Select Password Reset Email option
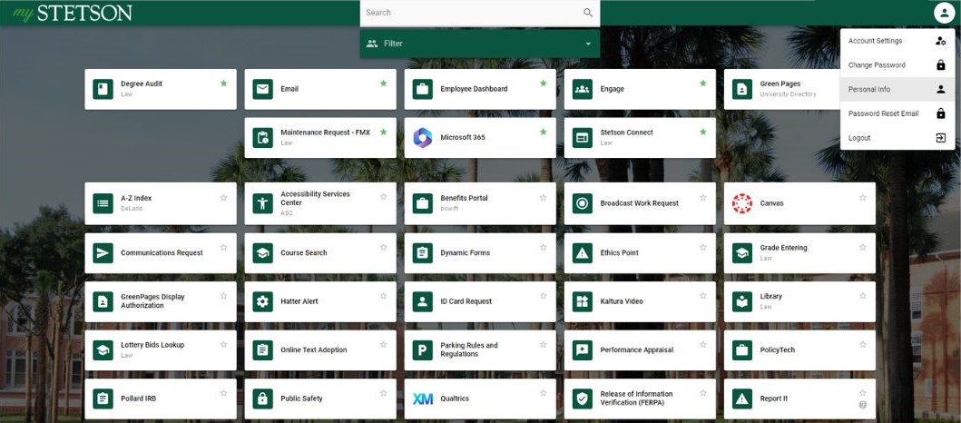The height and width of the screenshot is (423, 961). [x=897, y=113]
